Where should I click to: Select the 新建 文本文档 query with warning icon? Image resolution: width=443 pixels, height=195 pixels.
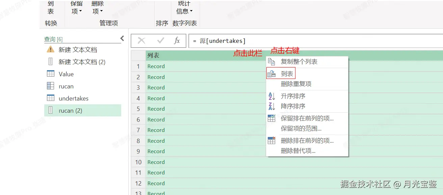pyautogui.click(x=83, y=50)
